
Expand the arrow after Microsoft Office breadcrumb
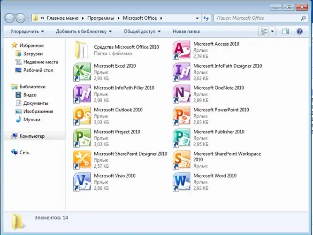pyautogui.click(x=161, y=18)
